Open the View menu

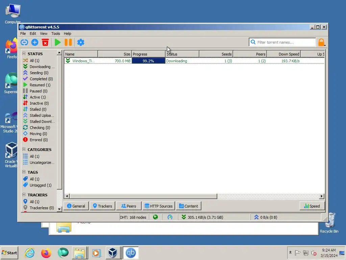(44, 34)
